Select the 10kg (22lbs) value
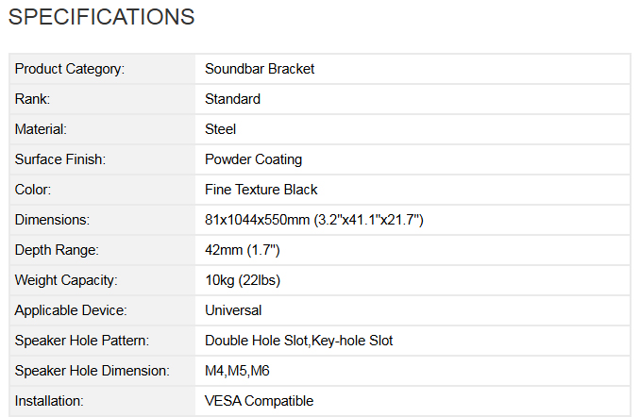Image resolution: width=640 pixels, height=417 pixels. [x=243, y=280]
